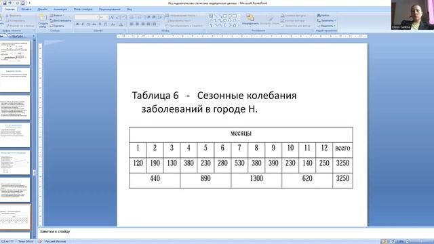Toggle text shadow formatting

point(100,24)
